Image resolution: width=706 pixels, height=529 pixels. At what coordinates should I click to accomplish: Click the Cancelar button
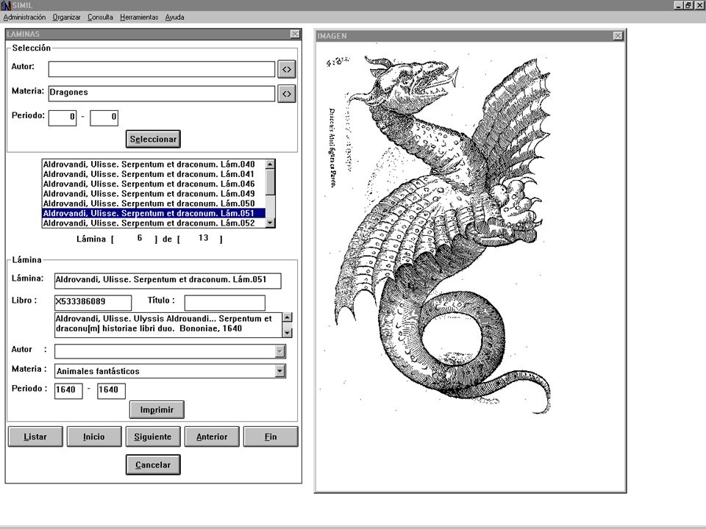click(153, 464)
